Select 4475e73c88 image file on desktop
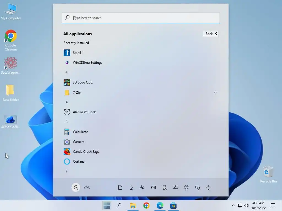This screenshot has width=282, height=211. click(11, 122)
